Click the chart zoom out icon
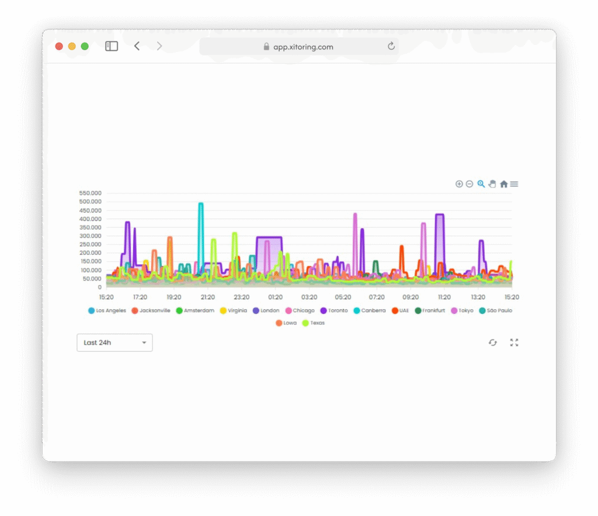Image resolution: width=598 pixels, height=516 pixels. pos(470,184)
